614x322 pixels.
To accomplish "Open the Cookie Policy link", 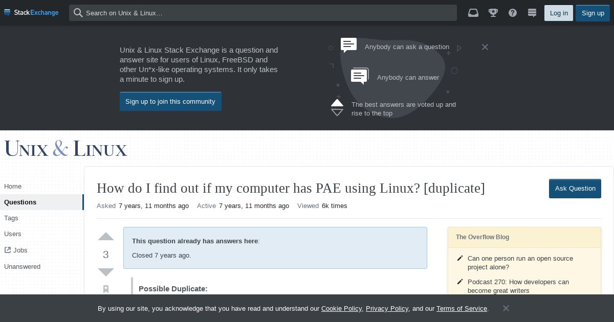I will pyautogui.click(x=341, y=308).
